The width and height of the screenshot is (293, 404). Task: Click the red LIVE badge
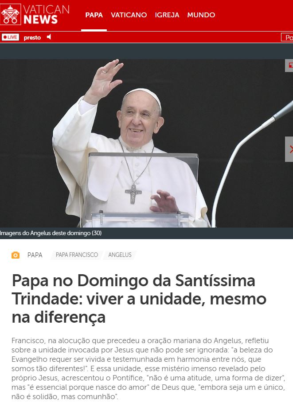[x=10, y=37]
